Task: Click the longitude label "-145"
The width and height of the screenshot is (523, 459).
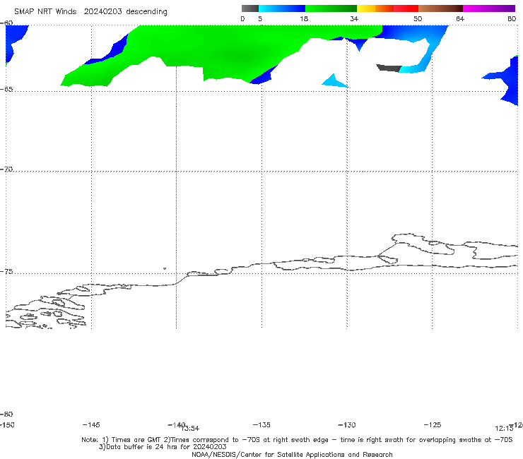Action: click(x=91, y=424)
